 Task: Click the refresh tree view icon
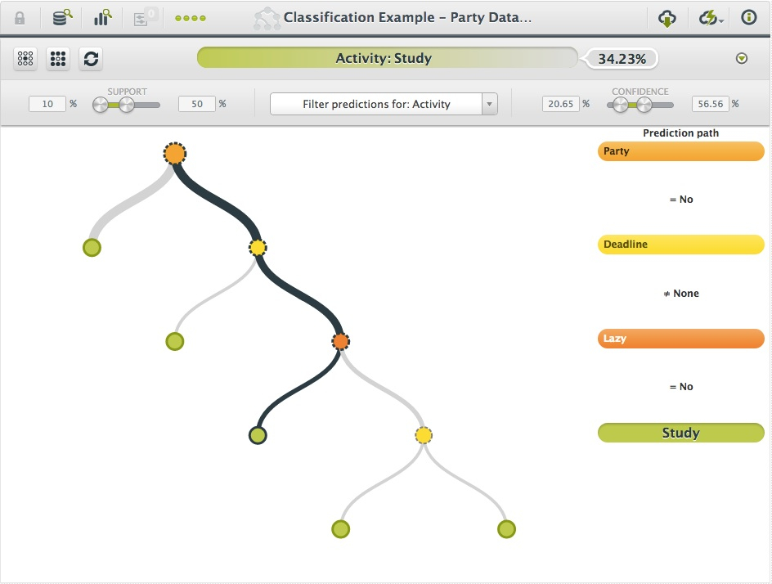click(x=91, y=58)
